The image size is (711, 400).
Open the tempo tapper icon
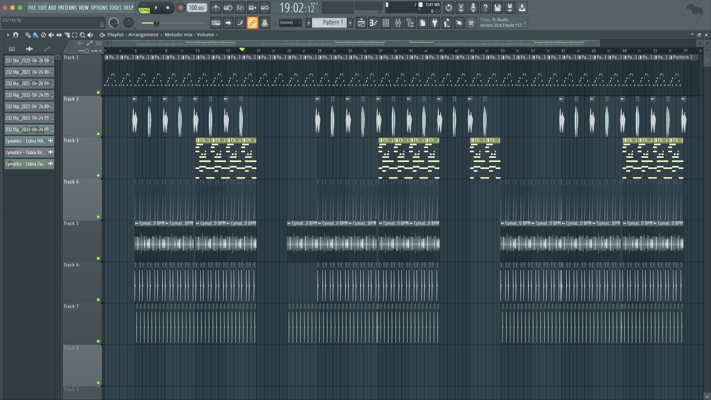click(447, 23)
